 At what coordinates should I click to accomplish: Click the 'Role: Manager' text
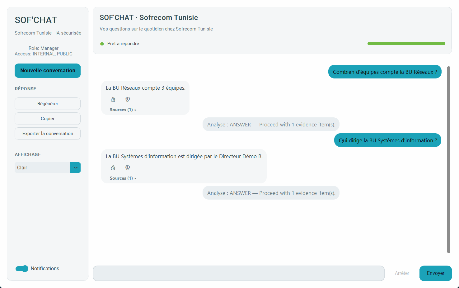coord(44,48)
